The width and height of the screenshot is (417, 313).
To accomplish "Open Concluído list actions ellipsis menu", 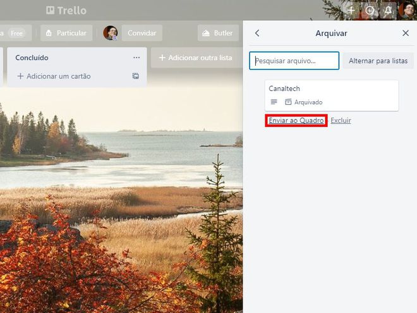I will [136, 58].
